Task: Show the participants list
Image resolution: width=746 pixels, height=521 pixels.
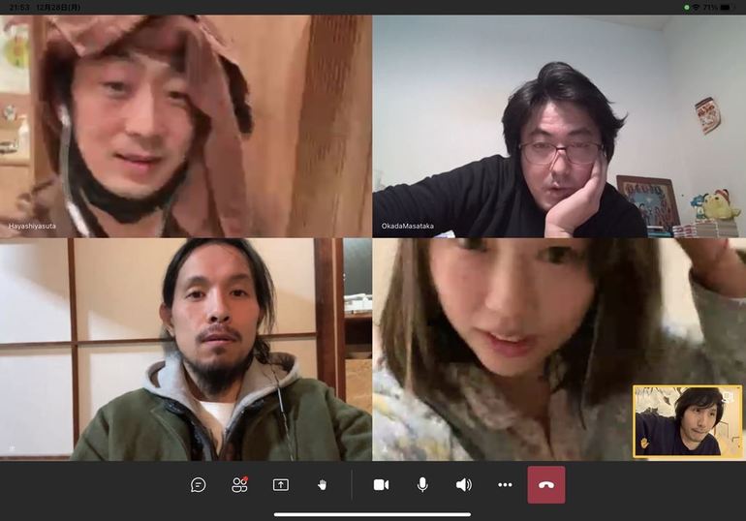Action: pos(239,484)
